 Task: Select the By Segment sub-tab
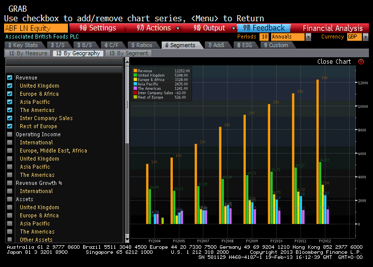tap(129, 53)
